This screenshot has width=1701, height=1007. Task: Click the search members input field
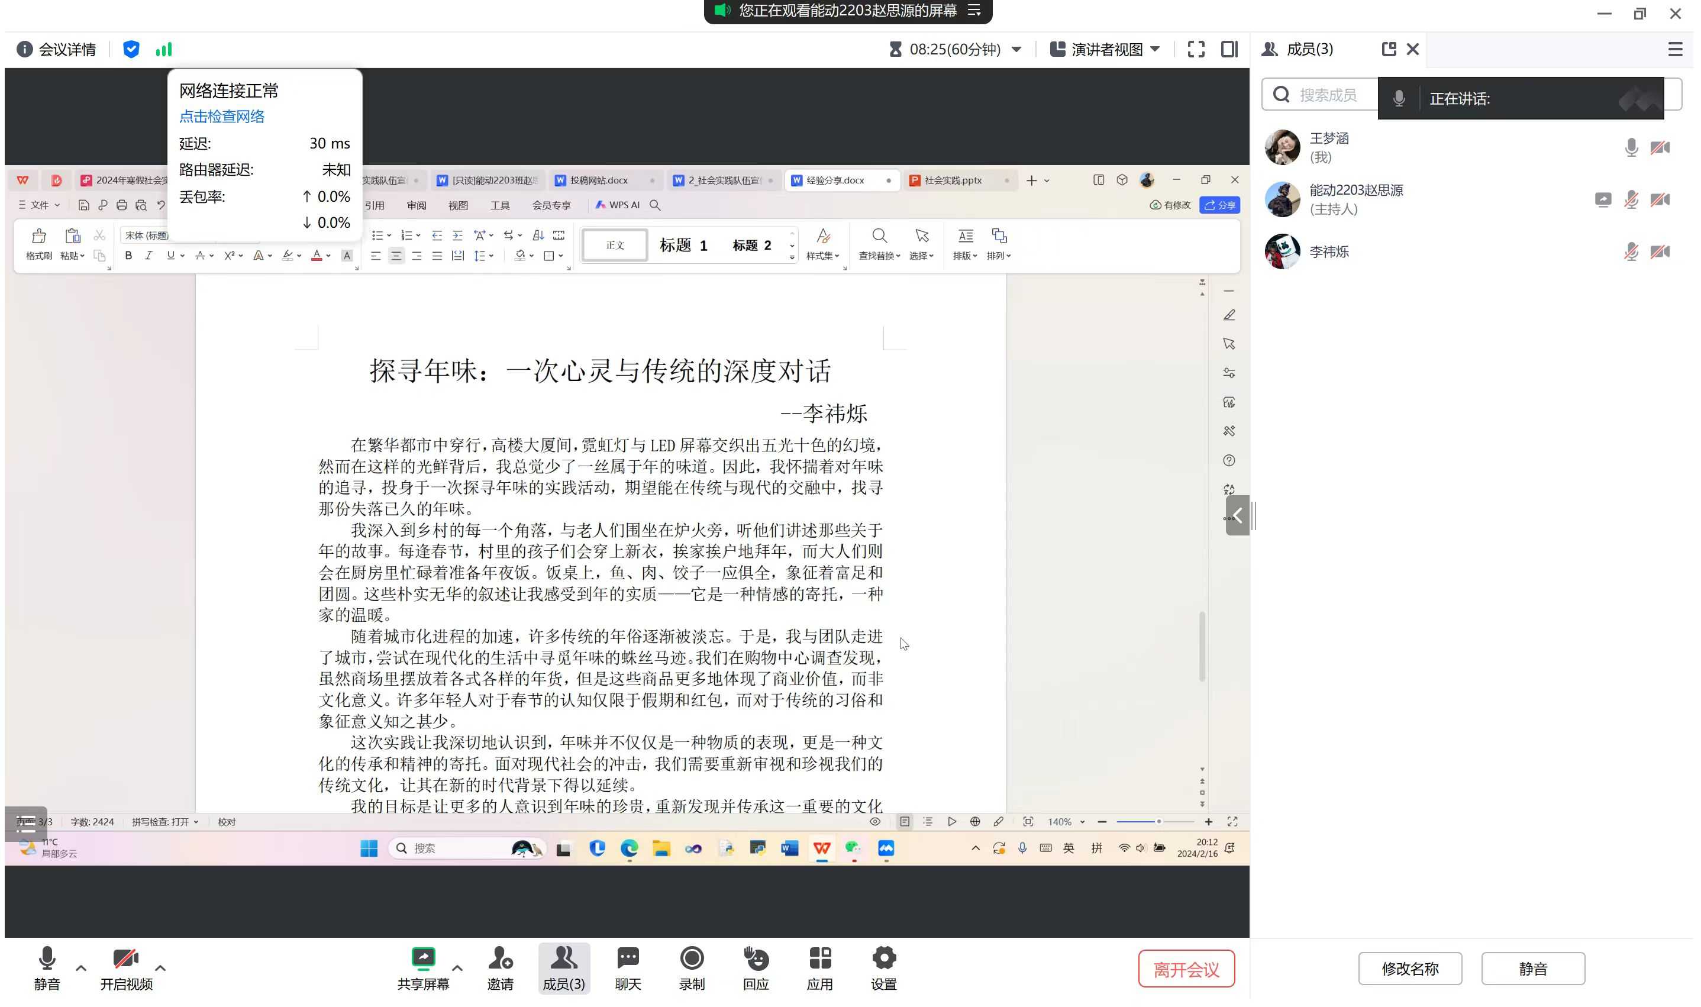[1326, 95]
